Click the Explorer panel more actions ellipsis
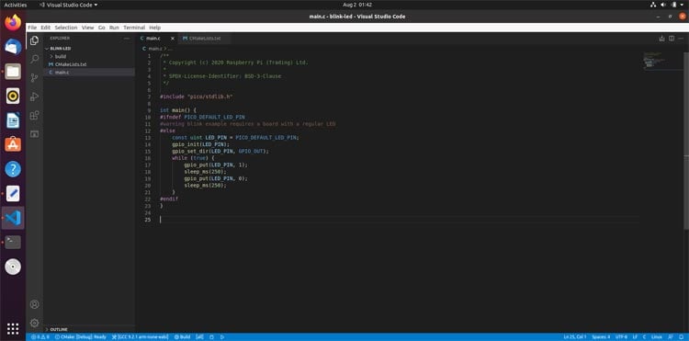This screenshot has width=689, height=341. tap(127, 39)
